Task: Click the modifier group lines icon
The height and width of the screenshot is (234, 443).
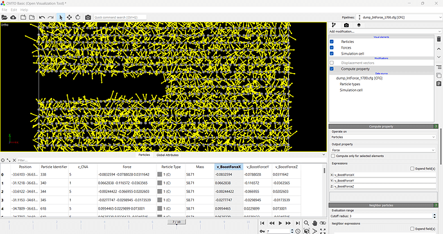Action: pos(439,67)
